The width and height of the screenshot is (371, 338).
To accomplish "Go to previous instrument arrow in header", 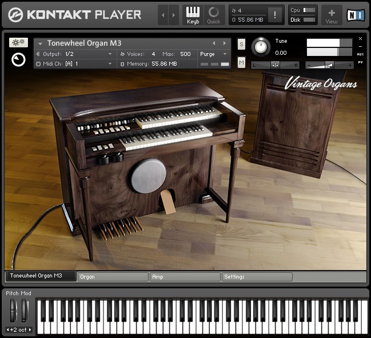I will pyautogui.click(x=214, y=43).
